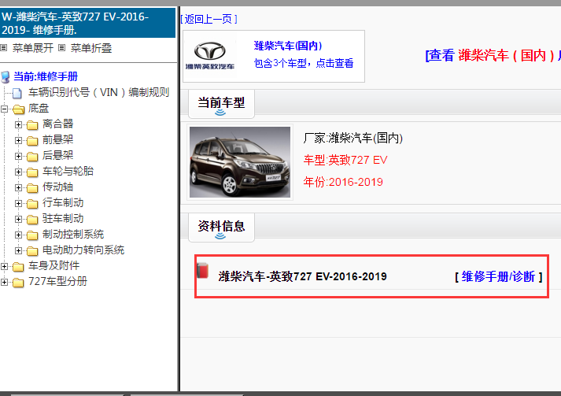Image resolution: width=561 pixels, height=396 pixels.
Task: Expand the 行车制动 tree node
Action: [18, 203]
